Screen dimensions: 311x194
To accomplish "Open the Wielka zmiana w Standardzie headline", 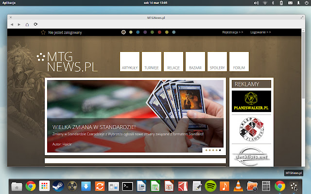I will (x=94, y=127).
